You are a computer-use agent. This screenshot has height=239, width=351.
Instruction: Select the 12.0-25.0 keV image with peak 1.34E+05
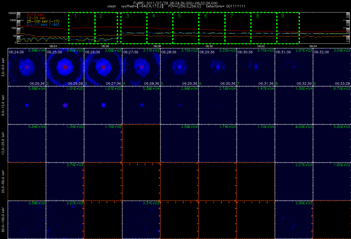[x=65, y=143]
